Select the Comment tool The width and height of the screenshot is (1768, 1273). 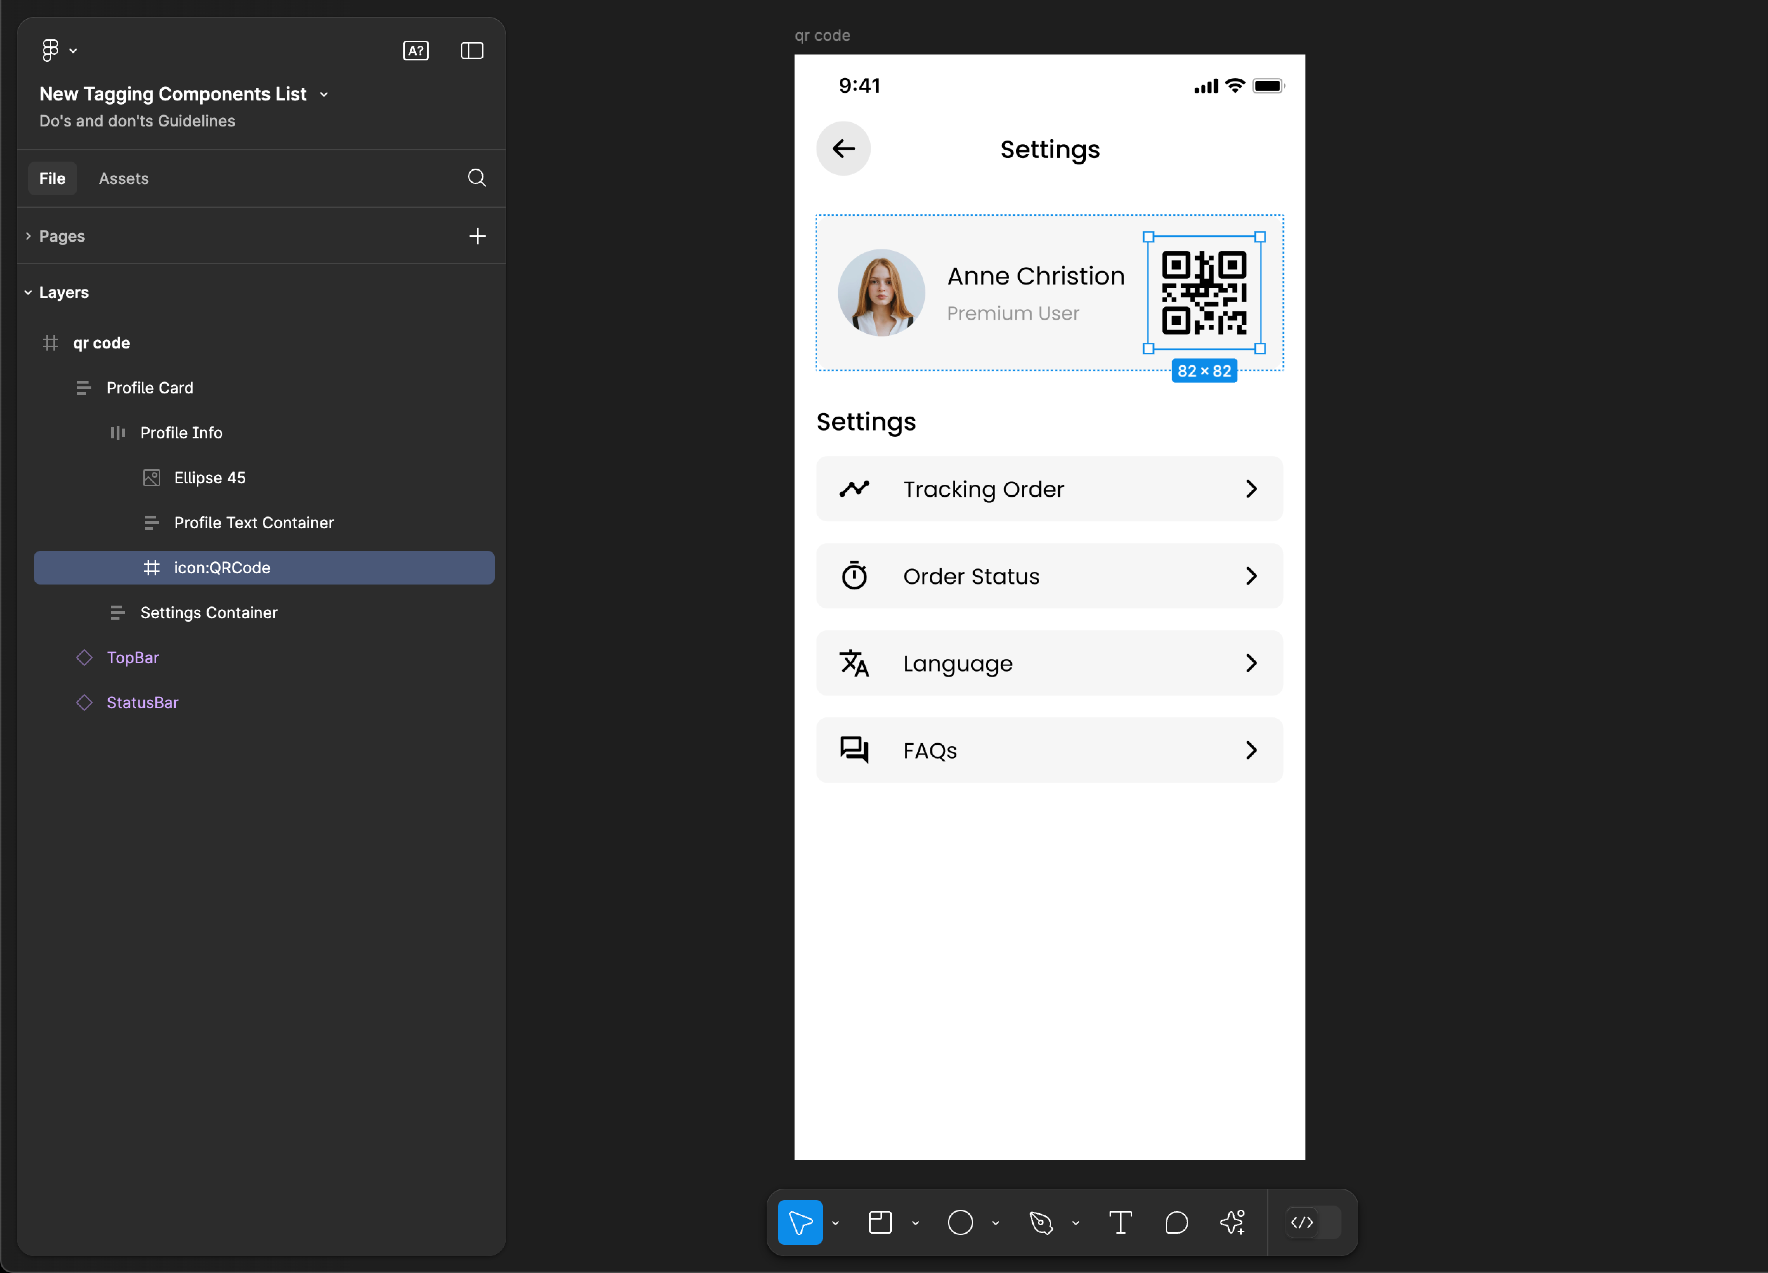(1176, 1222)
